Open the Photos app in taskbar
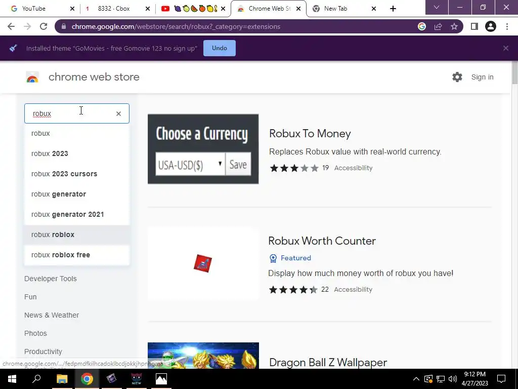 pyautogui.click(x=161, y=379)
